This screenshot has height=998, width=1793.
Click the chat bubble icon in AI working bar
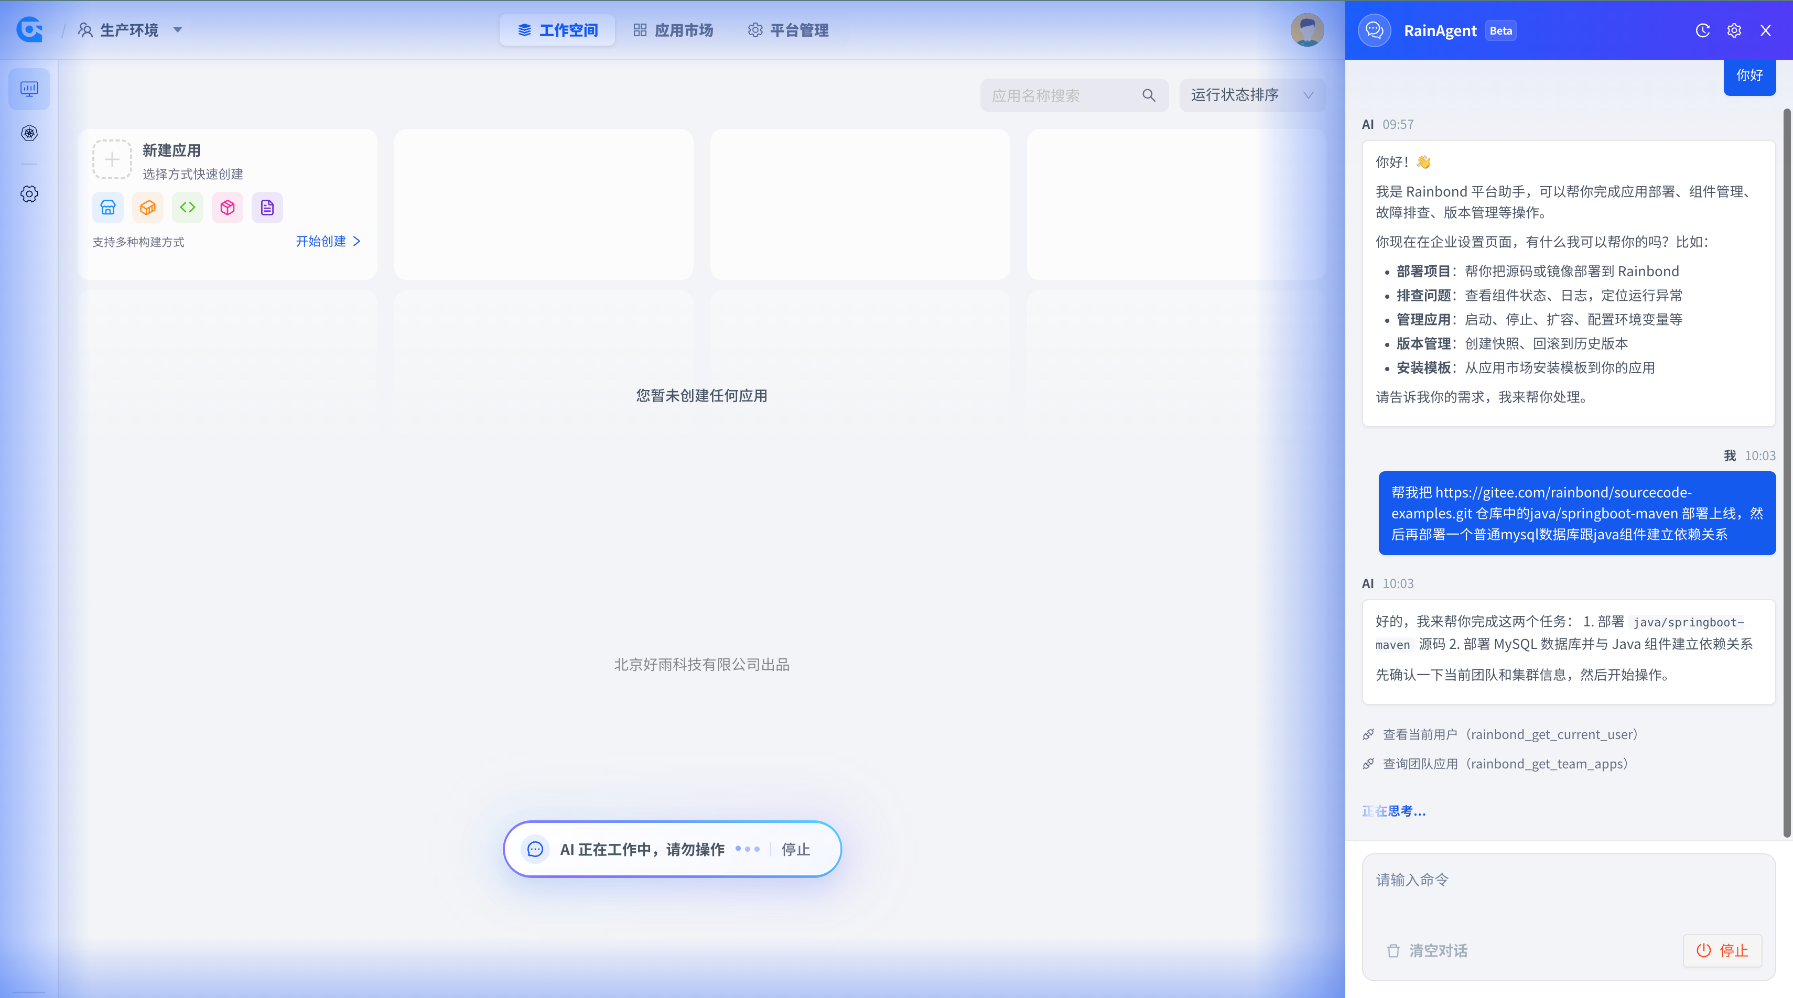[x=535, y=849]
